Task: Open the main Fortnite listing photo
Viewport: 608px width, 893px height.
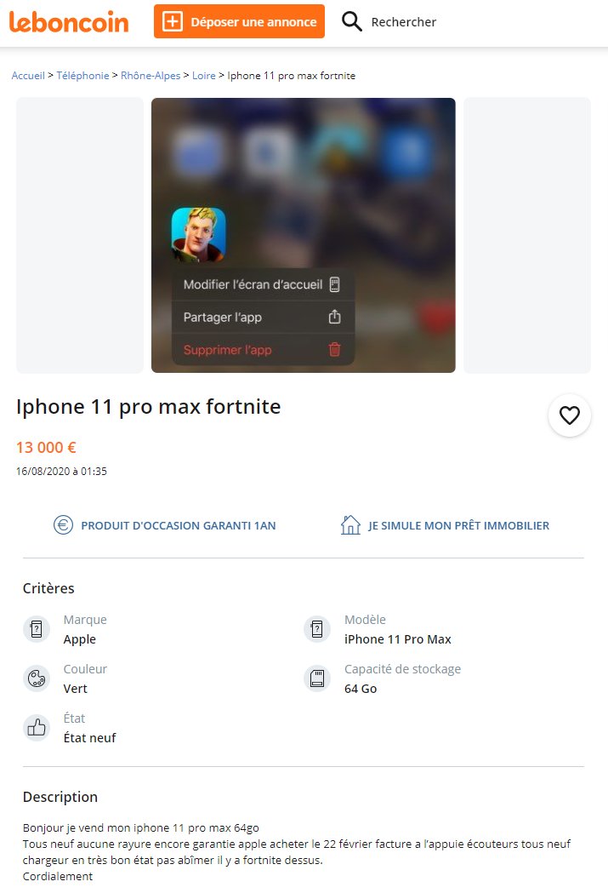Action: pos(303,235)
